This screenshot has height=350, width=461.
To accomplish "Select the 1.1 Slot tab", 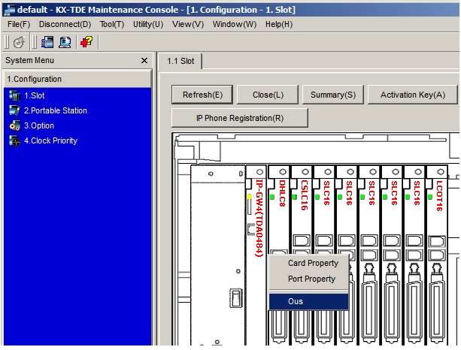I will coord(180,61).
